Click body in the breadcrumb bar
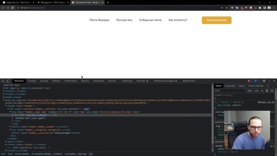 (10, 154)
